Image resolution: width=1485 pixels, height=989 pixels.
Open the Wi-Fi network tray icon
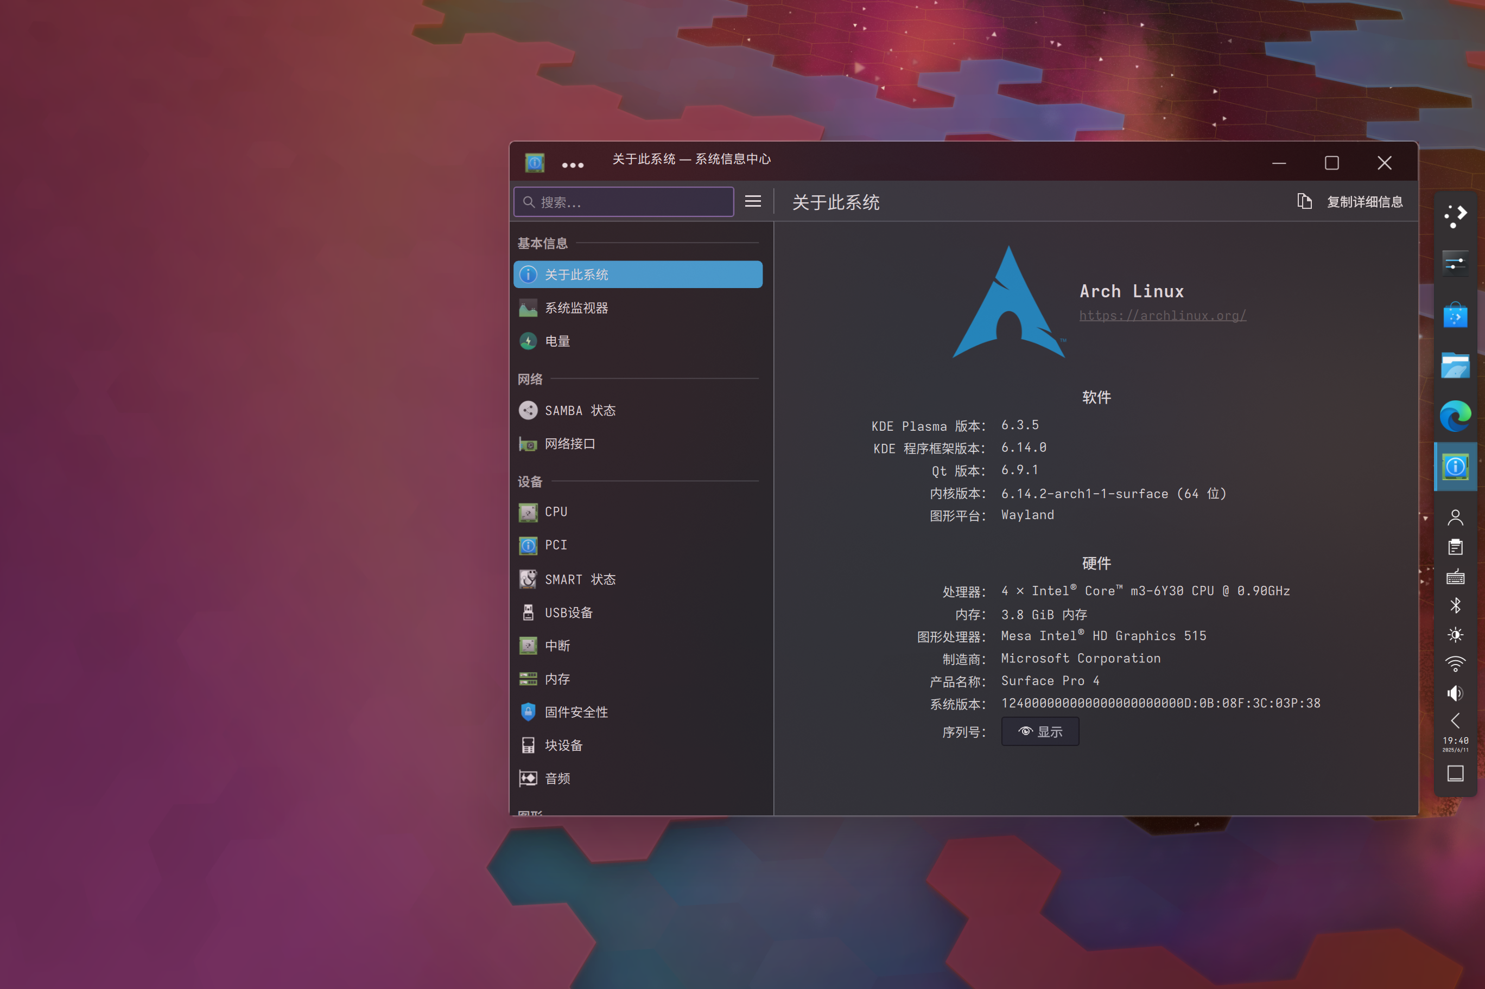[1455, 663]
